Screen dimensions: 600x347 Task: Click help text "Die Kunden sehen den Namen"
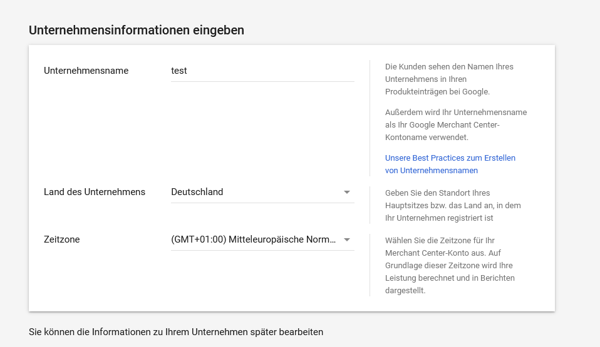coord(449,66)
